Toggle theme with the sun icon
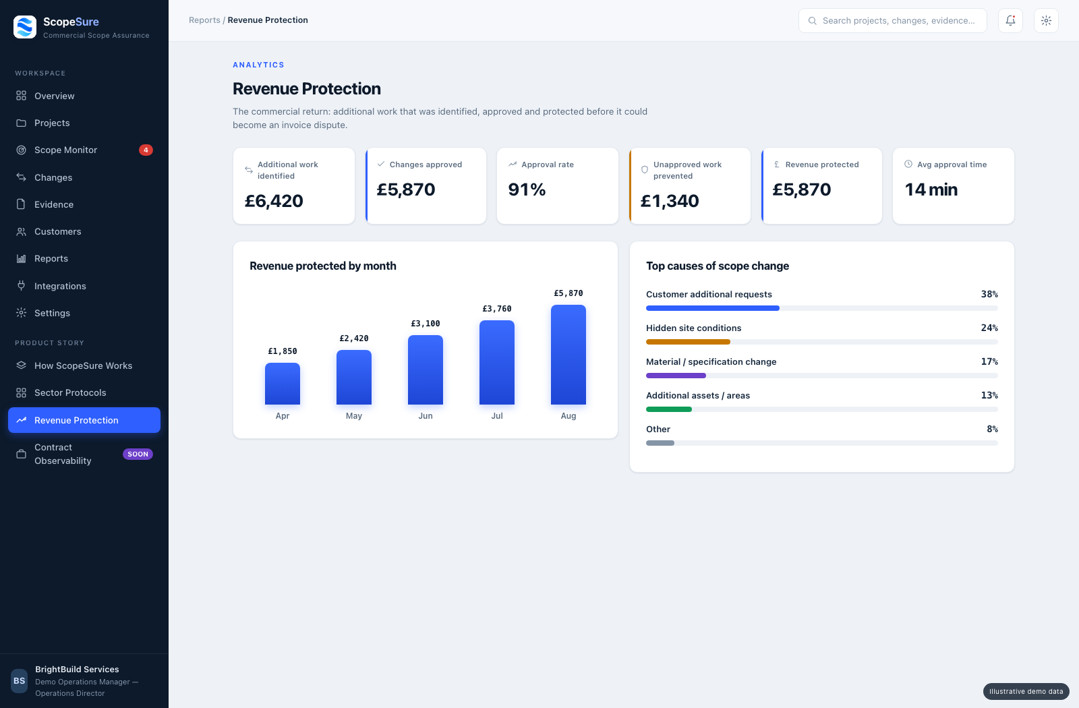Viewport: 1079px width, 708px height. (x=1046, y=20)
